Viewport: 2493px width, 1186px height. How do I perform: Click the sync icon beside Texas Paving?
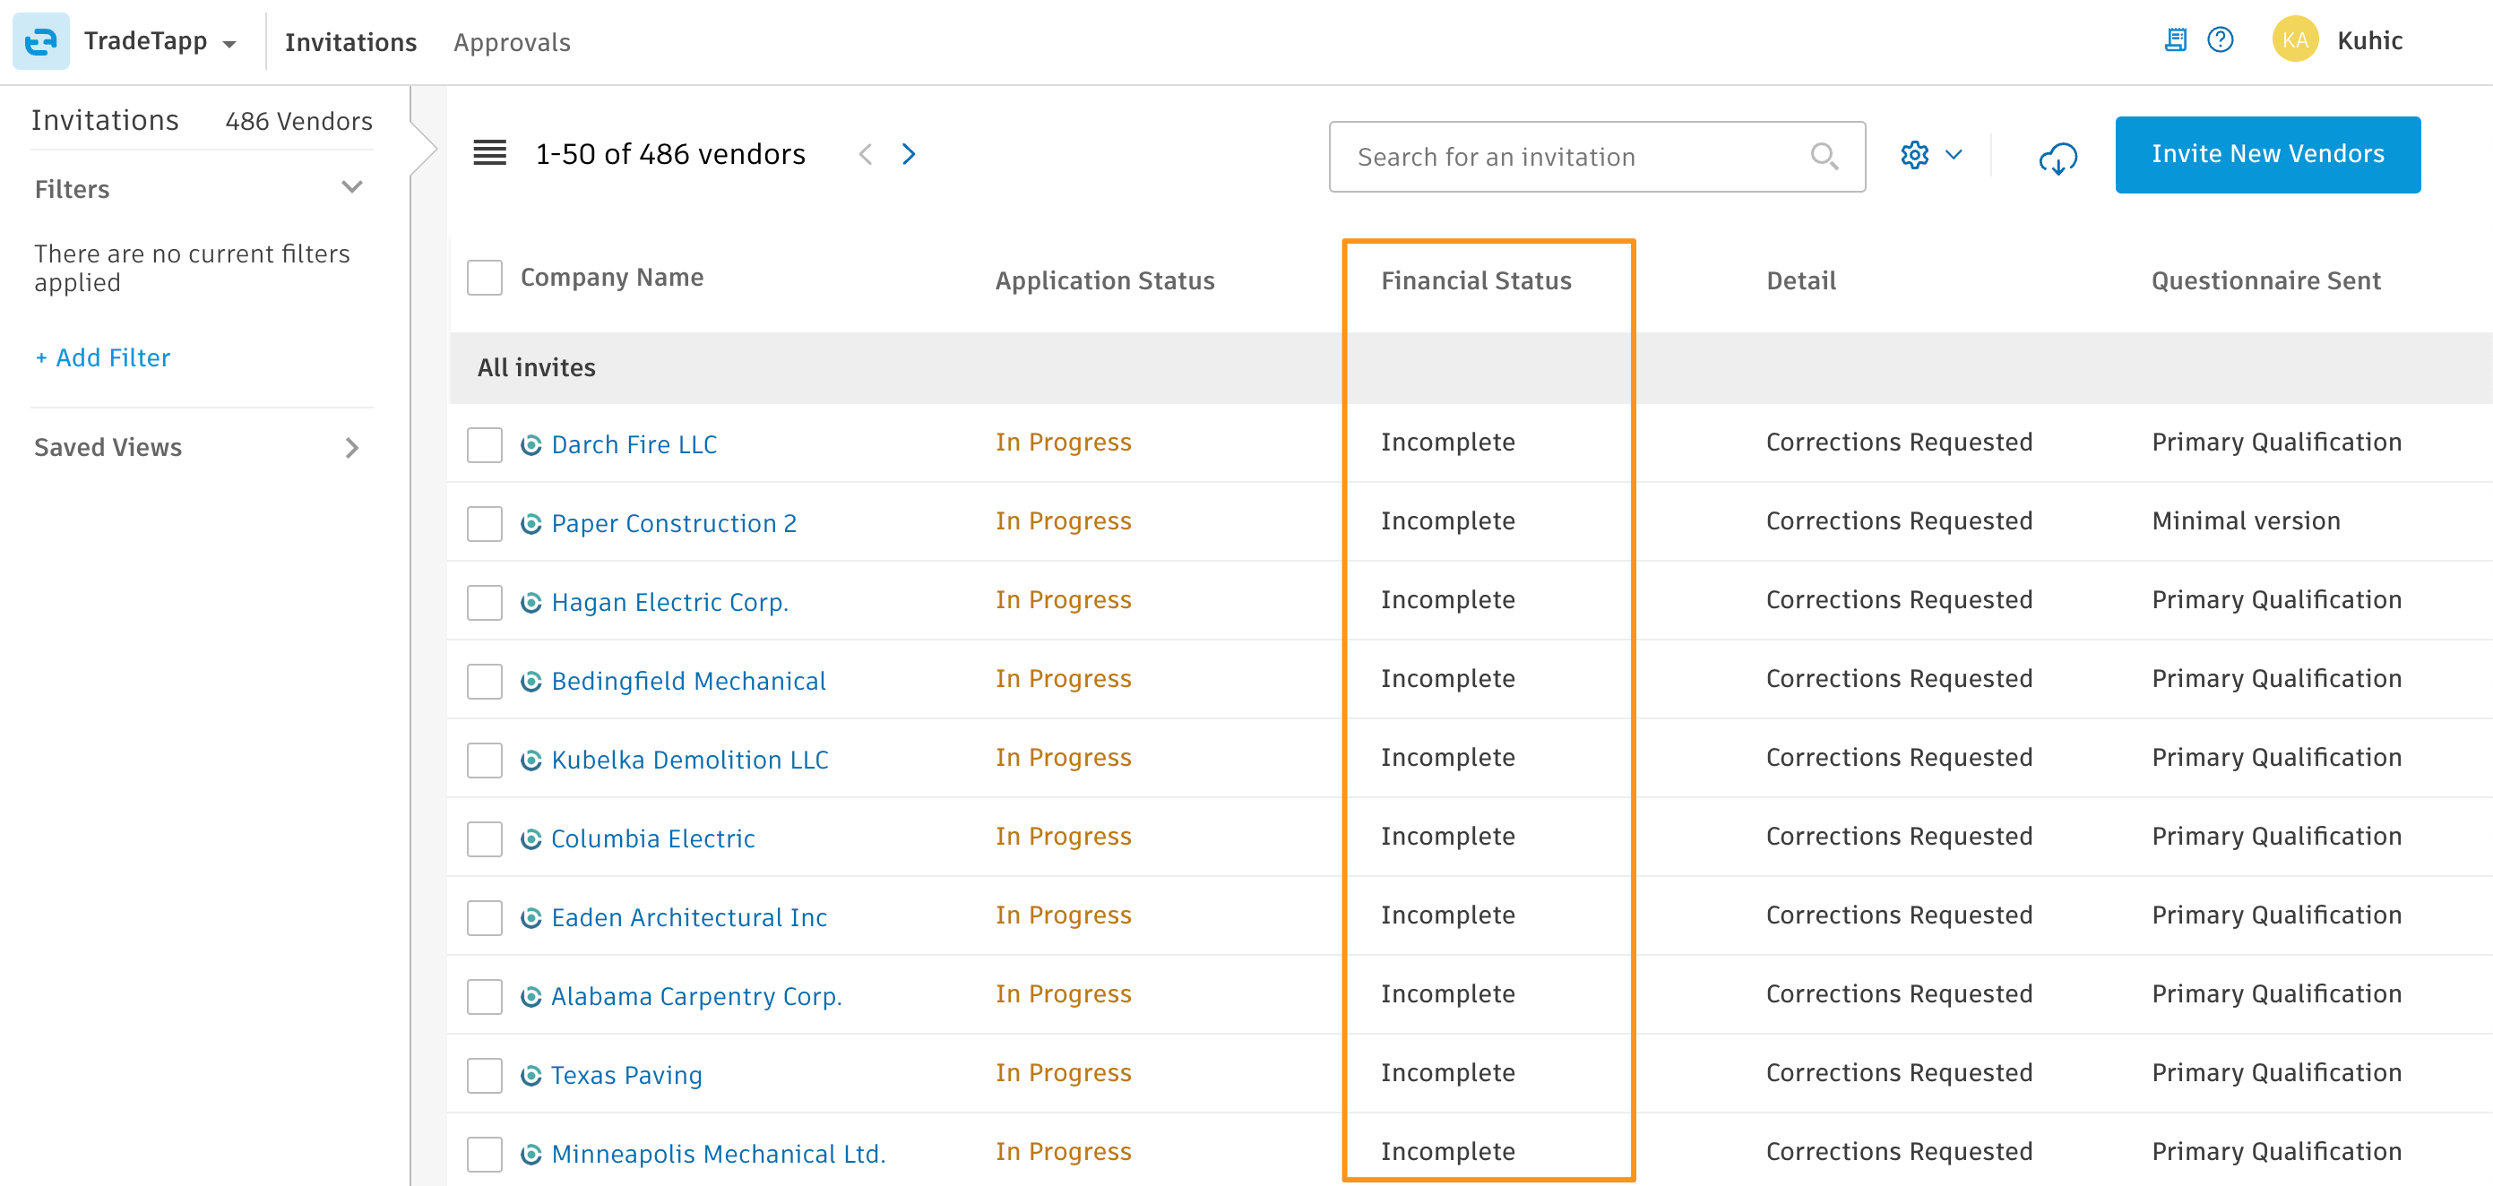(531, 1076)
